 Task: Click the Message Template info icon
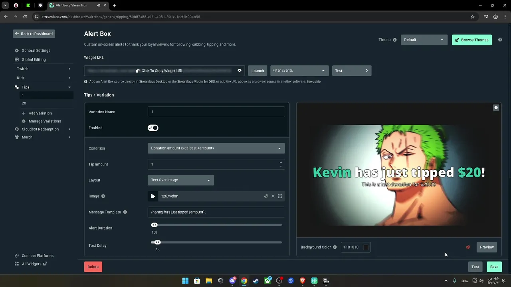point(125,212)
